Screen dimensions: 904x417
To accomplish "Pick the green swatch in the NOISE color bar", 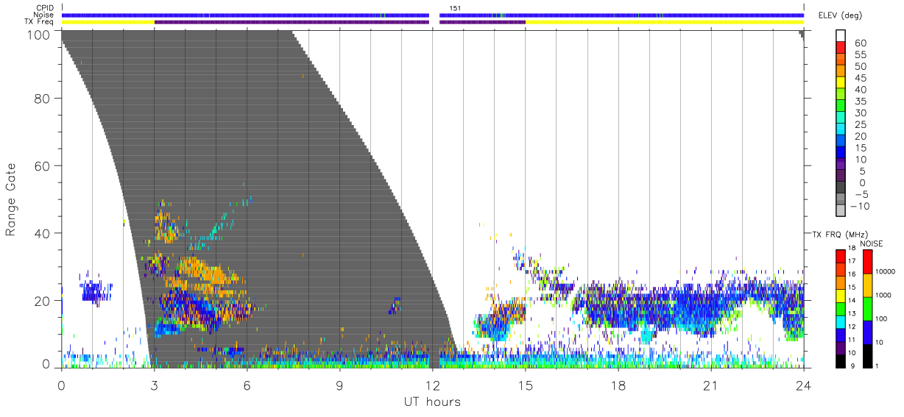I will [867, 308].
